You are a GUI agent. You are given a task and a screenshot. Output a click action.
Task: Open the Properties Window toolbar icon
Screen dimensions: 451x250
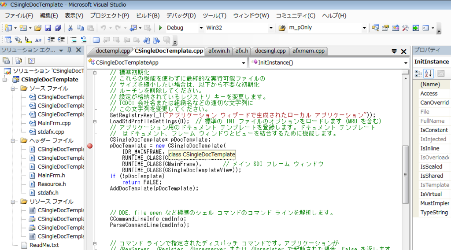(385, 28)
